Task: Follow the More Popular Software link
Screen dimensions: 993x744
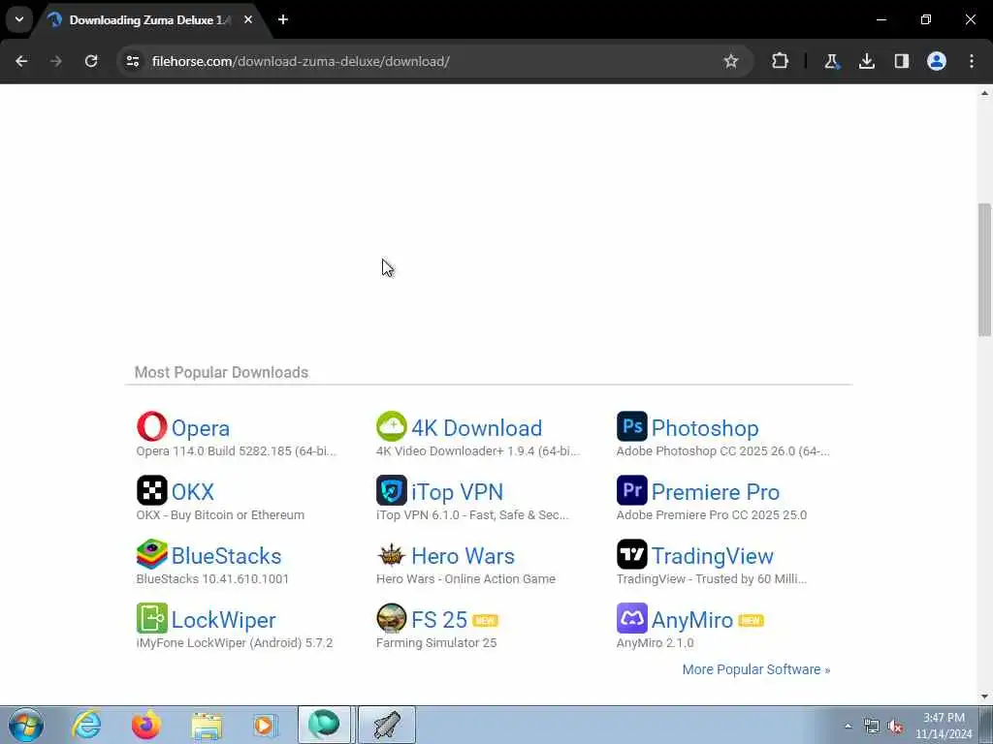Action: coord(755,669)
